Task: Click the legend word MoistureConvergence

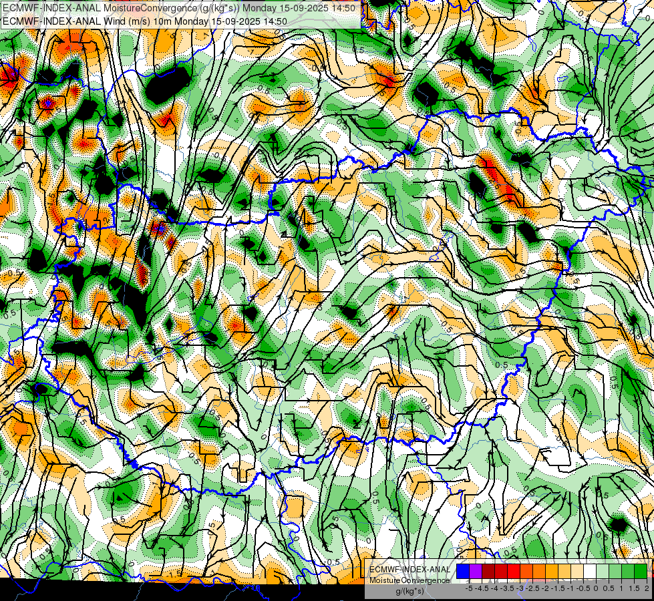Action: tap(410, 580)
